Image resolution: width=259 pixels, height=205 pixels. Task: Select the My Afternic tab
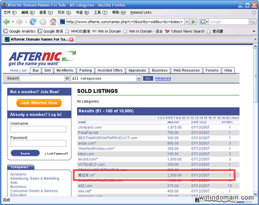point(65,70)
